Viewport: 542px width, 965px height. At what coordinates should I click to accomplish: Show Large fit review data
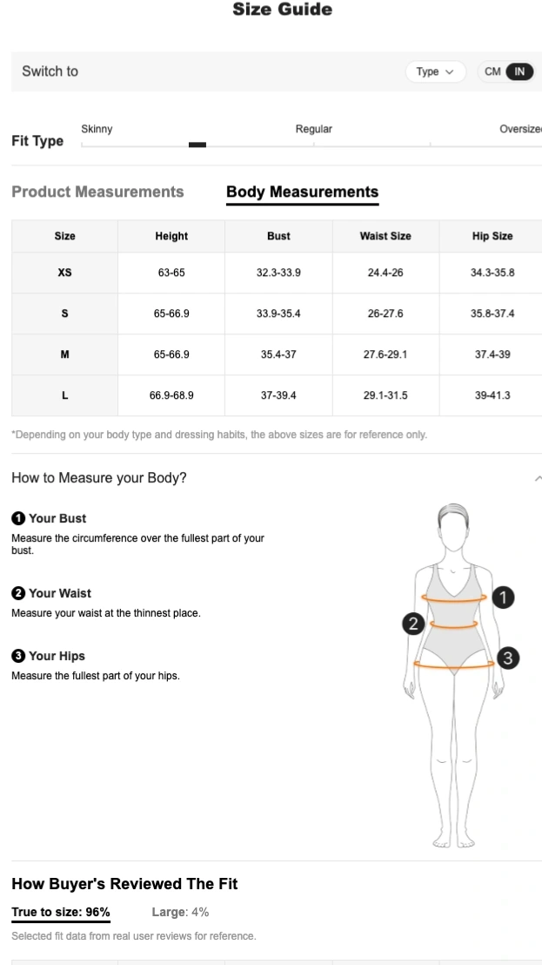point(180,912)
